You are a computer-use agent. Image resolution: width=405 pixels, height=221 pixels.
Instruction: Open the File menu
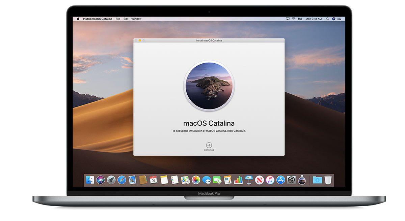118,19
